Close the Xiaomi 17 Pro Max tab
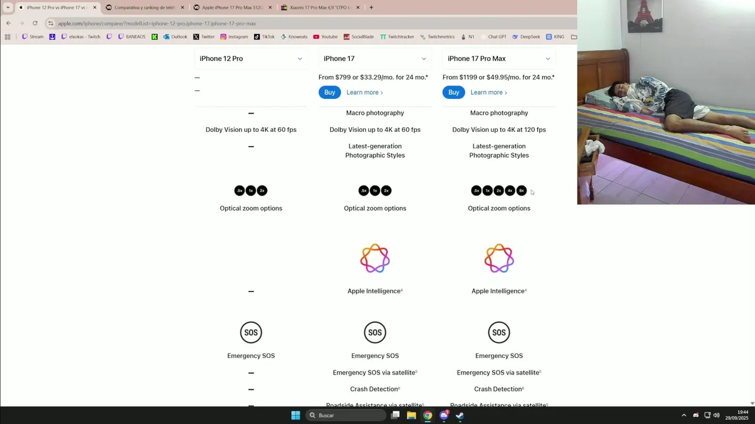This screenshot has width=755, height=424. 358,8
